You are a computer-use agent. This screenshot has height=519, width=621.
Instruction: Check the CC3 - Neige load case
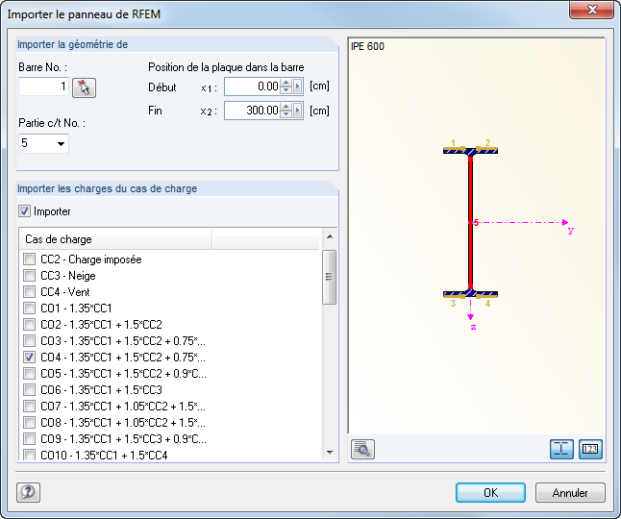tap(29, 276)
